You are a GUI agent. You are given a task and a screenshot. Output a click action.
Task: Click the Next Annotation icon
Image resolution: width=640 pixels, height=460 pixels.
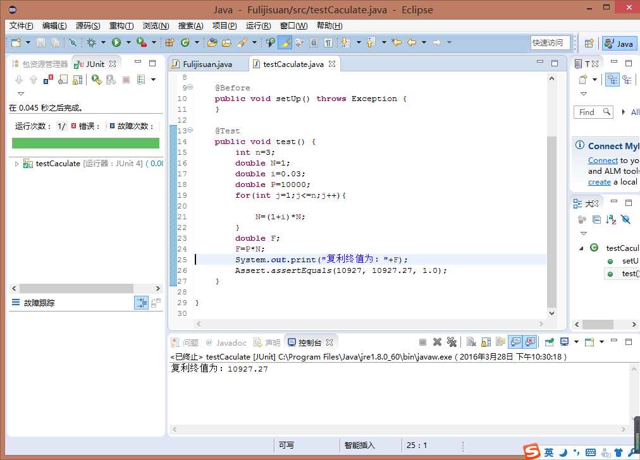(345, 42)
